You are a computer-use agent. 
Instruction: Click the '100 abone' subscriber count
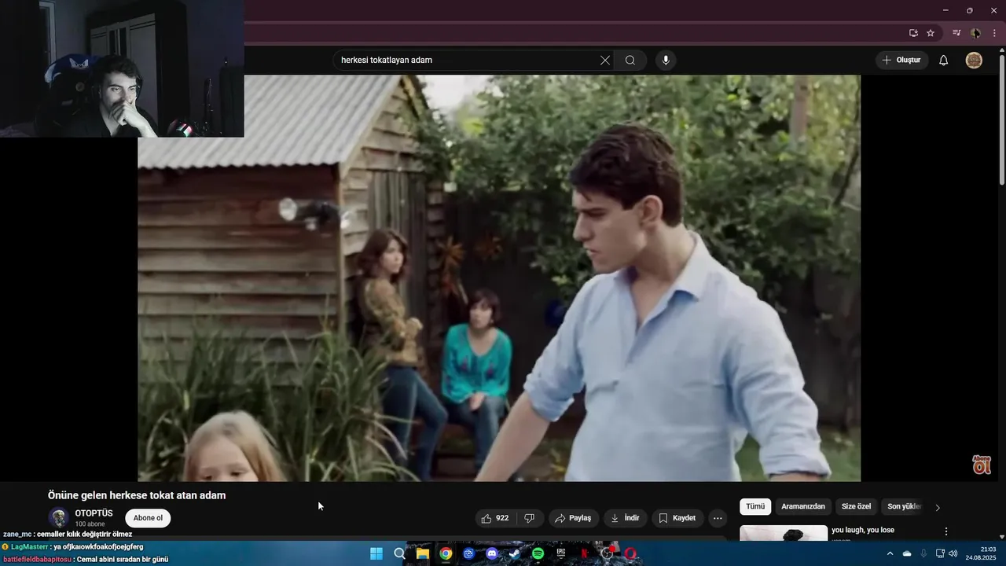click(90, 524)
